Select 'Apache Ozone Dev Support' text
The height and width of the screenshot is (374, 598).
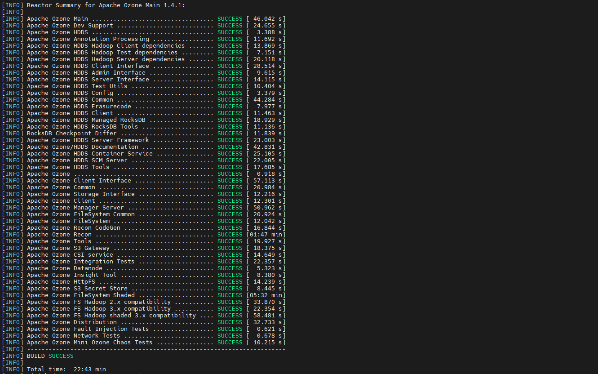point(70,26)
